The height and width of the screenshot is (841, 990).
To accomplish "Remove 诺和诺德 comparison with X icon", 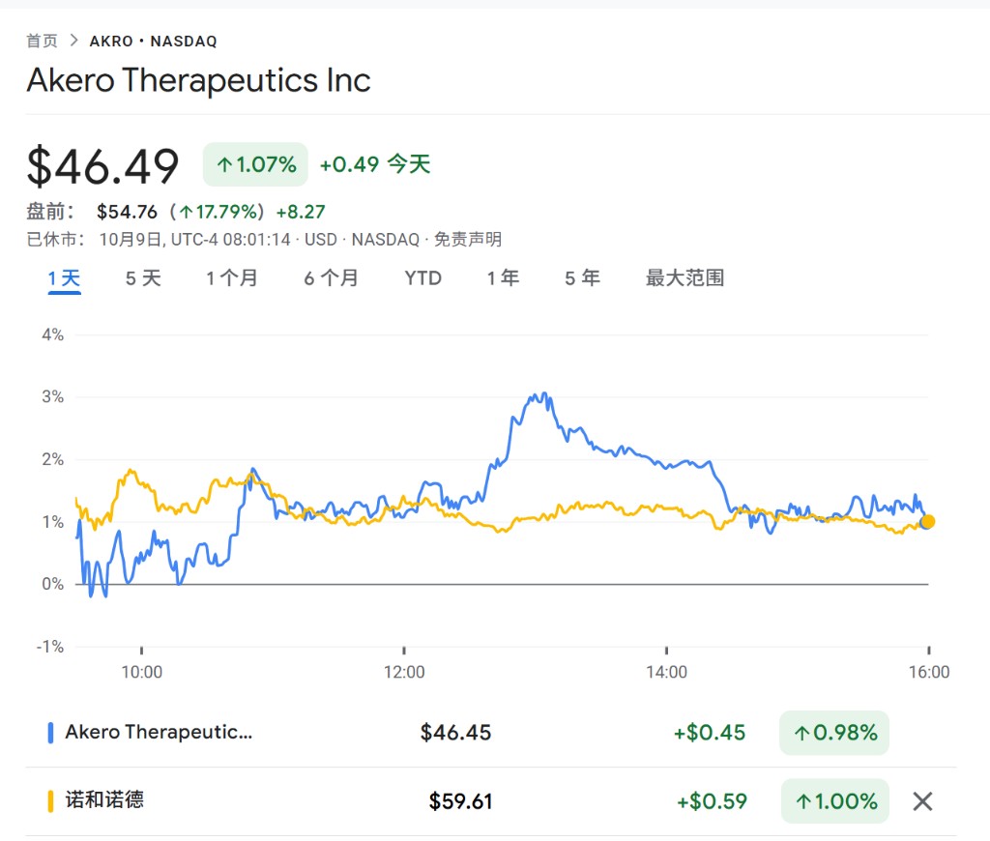I will 923,801.
